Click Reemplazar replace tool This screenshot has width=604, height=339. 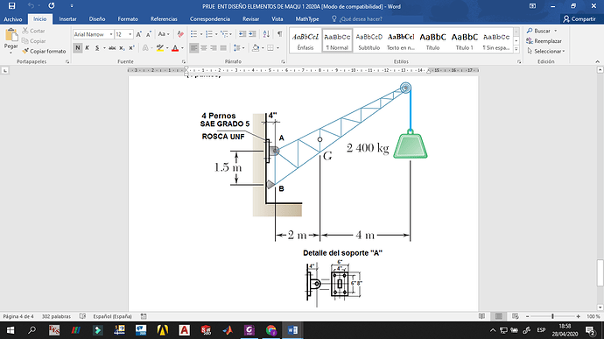[x=544, y=41]
